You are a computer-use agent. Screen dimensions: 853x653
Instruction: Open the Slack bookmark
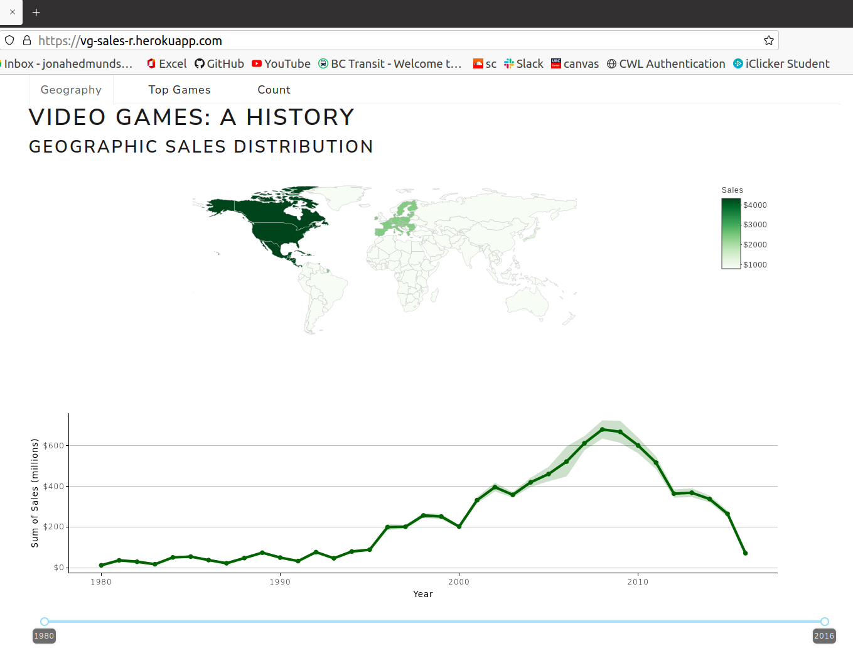(x=523, y=63)
